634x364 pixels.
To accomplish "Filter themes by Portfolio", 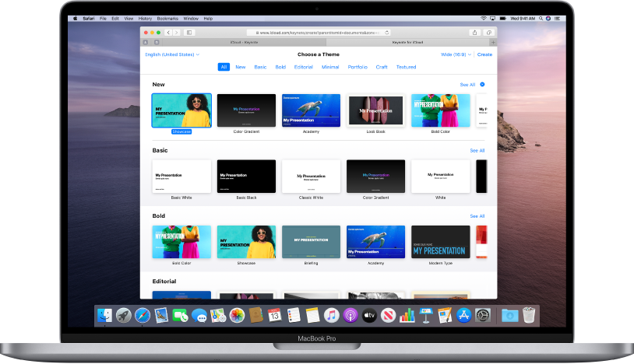I will coord(358,67).
